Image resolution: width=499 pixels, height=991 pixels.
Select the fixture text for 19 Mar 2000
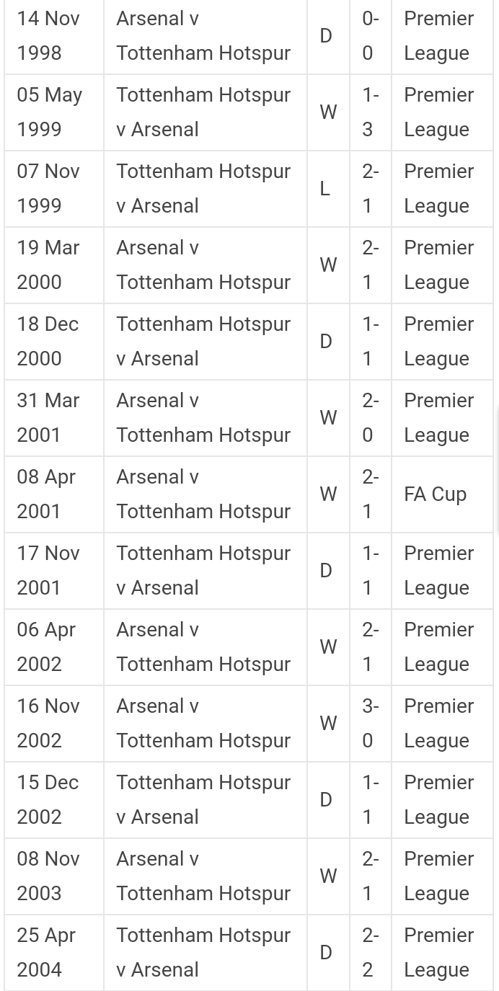[203, 265]
